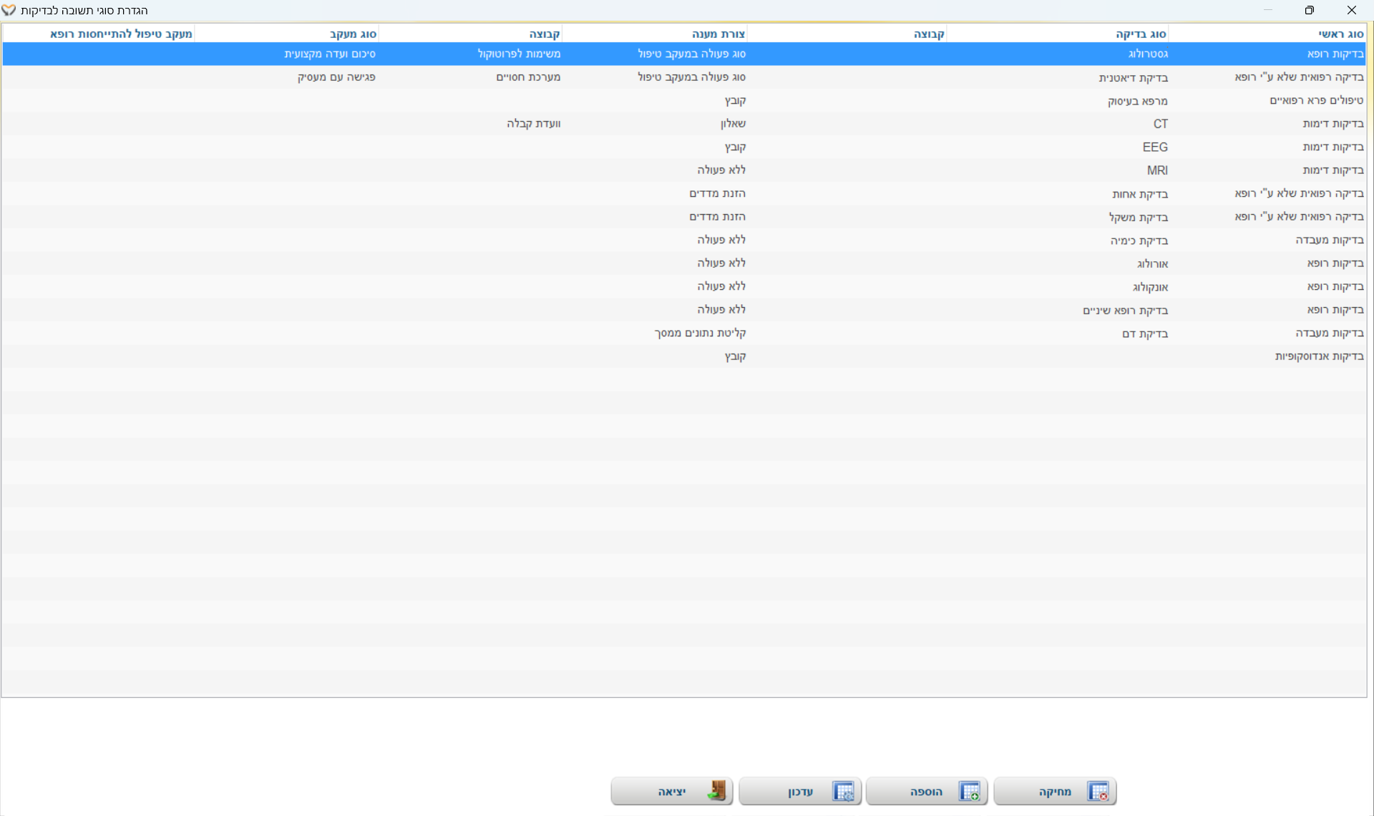1374x816 pixels.
Task: Click the exit door icon
Action: coord(716,791)
